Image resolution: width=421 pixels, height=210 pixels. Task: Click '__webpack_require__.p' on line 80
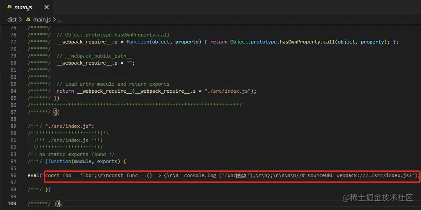87,63
